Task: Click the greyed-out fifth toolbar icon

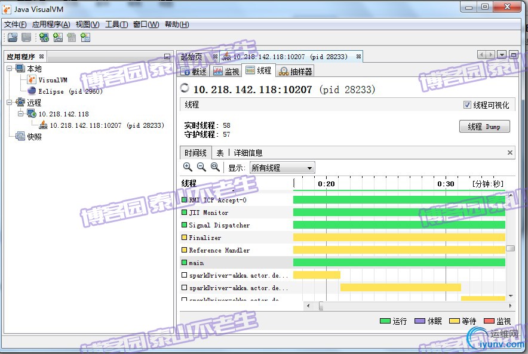Action: point(72,38)
